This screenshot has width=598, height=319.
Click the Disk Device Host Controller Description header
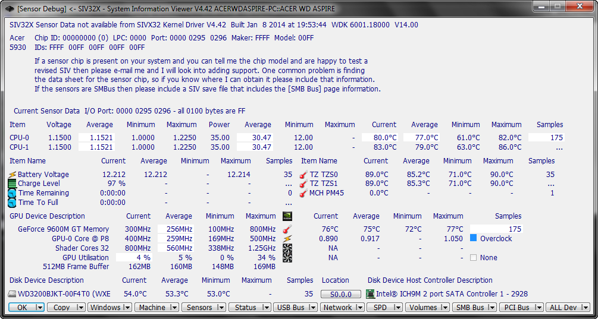point(430,280)
